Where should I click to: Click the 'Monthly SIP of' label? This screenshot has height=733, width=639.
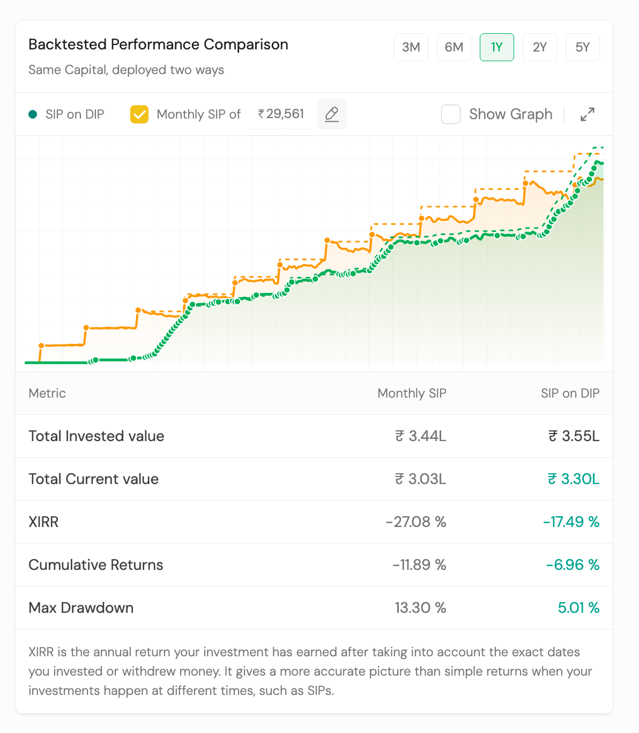point(199,114)
